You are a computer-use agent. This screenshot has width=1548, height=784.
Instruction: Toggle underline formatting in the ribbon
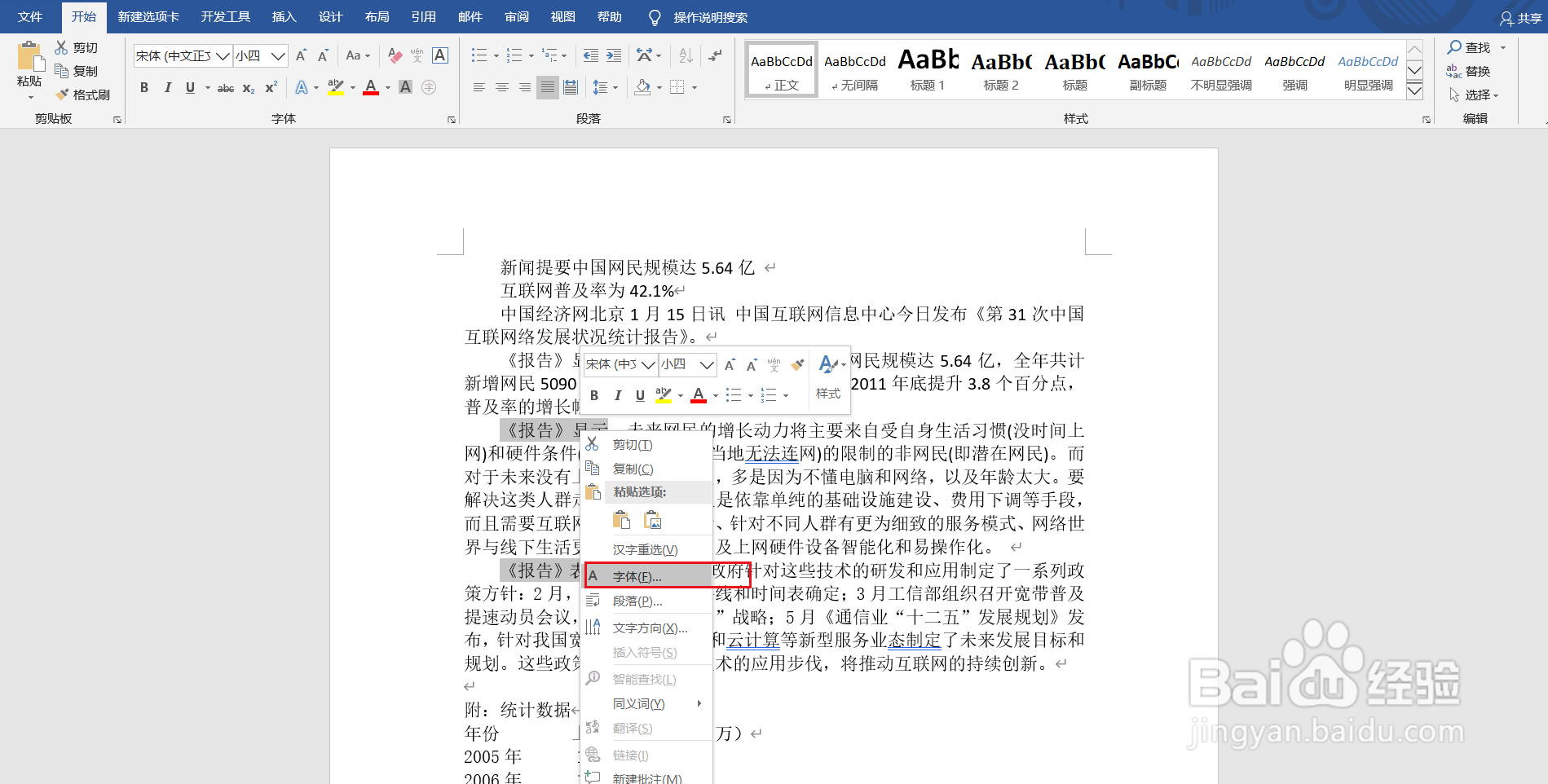[190, 87]
